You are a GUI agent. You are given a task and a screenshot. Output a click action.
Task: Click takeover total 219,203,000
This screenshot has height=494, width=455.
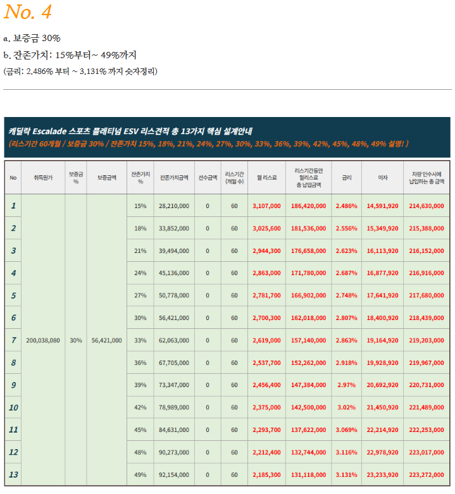pos(427,340)
